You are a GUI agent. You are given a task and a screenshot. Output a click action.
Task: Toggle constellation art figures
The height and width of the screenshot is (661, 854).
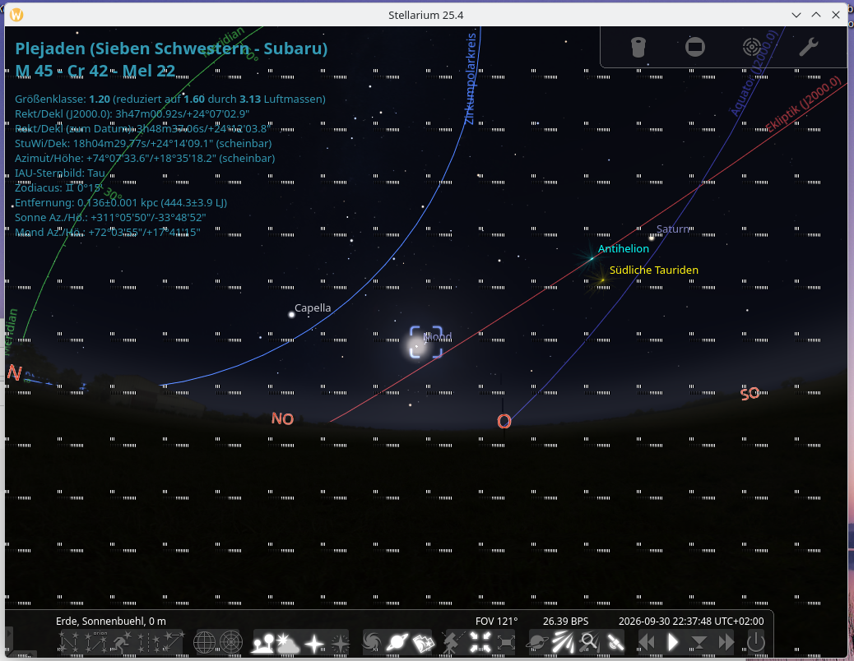pyautogui.click(x=123, y=643)
